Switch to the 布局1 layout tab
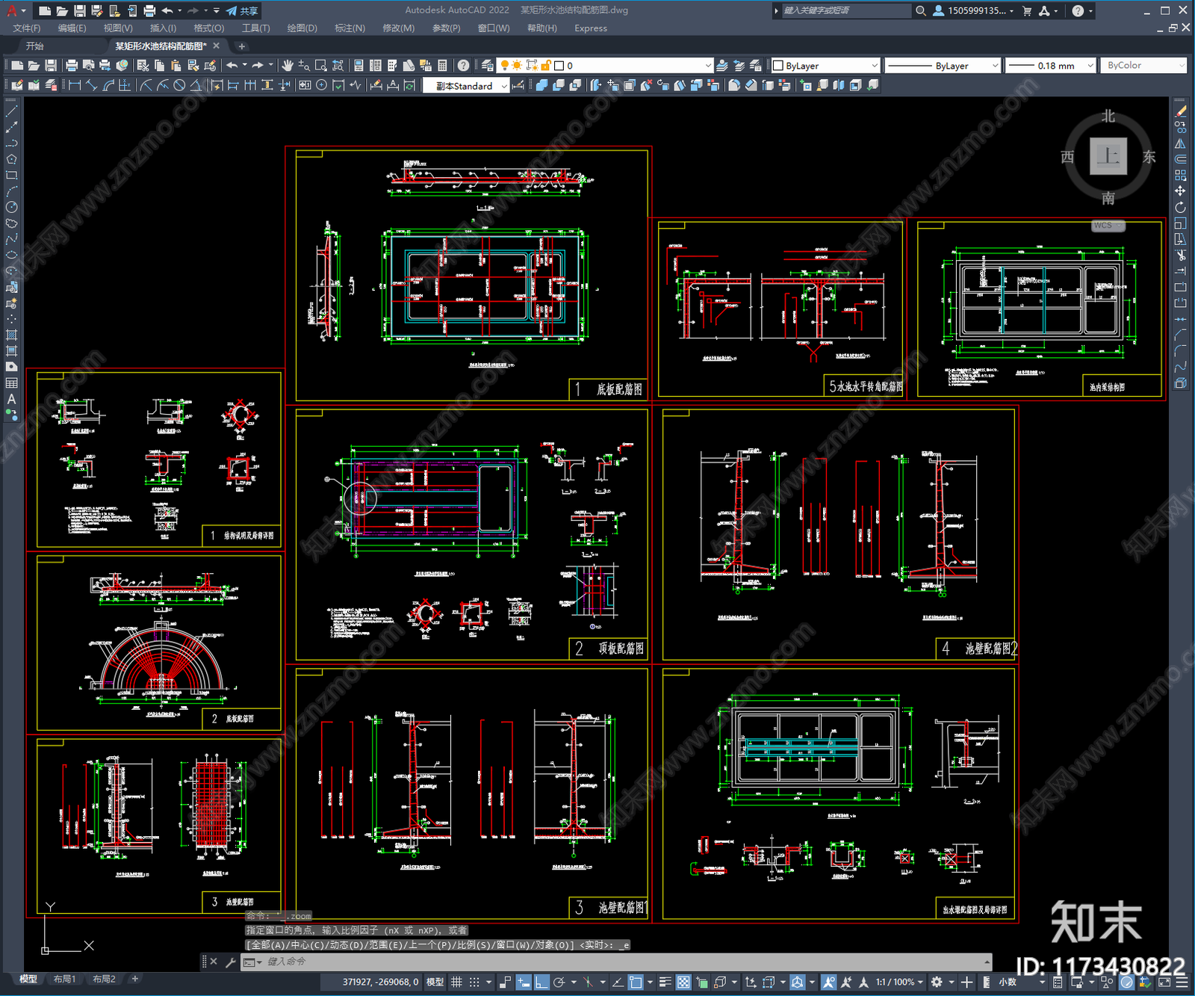1195x996 pixels. coord(65,979)
